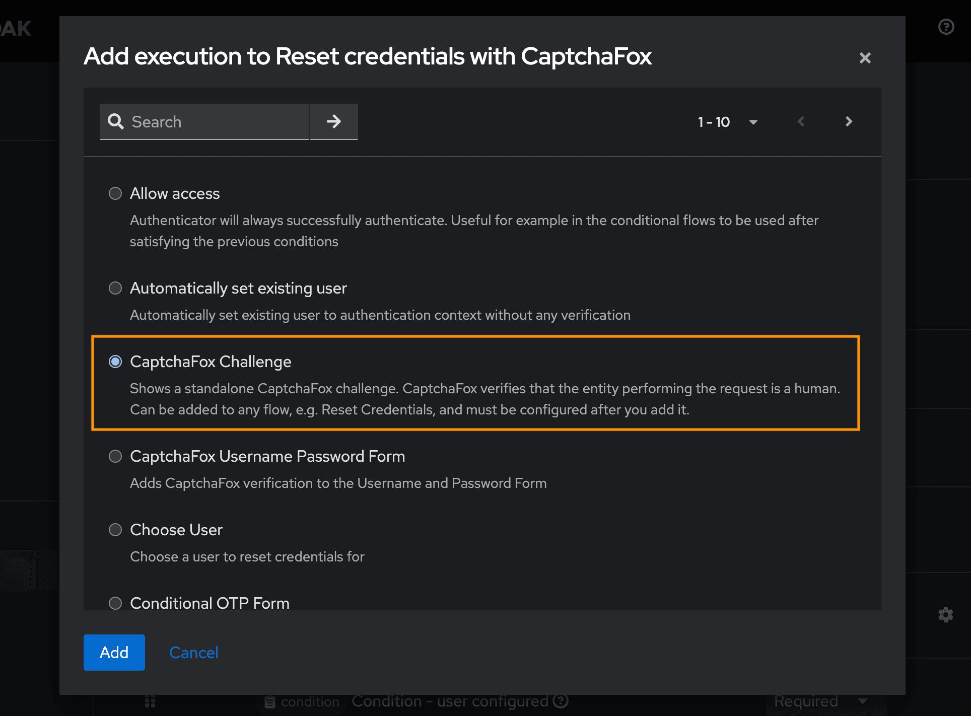Submit search with arrow button
This screenshot has width=971, height=716.
pyautogui.click(x=333, y=121)
